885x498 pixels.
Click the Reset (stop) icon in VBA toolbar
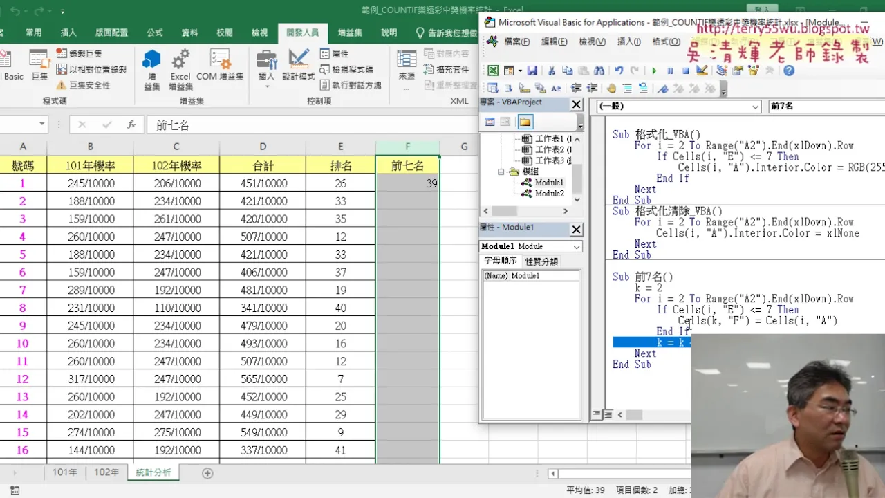pos(686,71)
